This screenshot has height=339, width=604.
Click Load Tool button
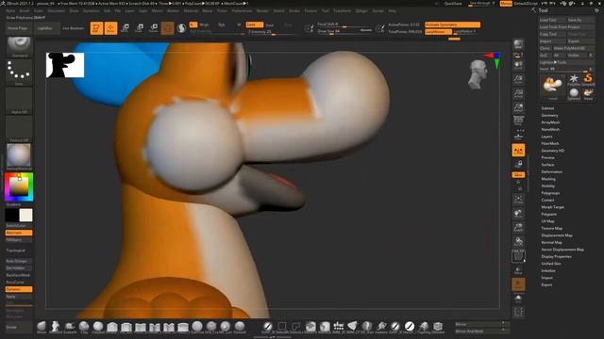[552, 20]
